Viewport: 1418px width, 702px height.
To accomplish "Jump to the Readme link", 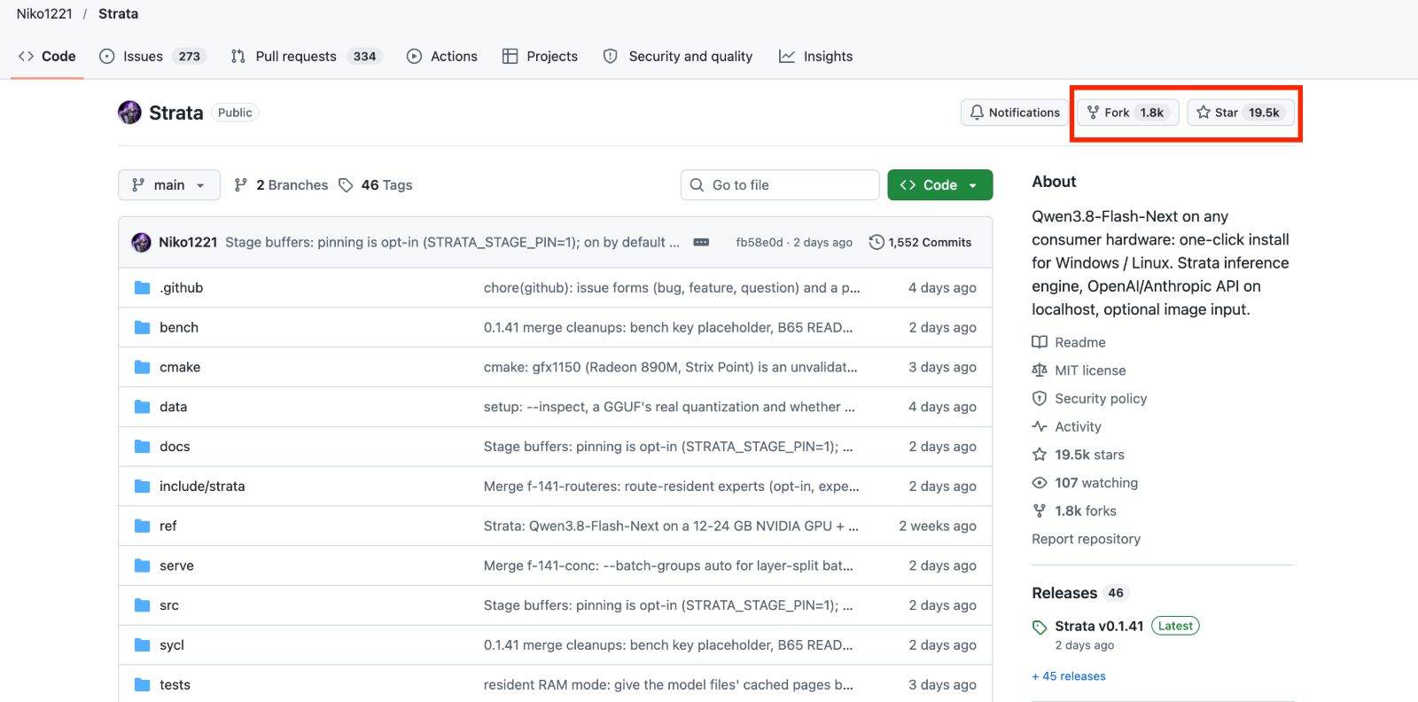I will (1069, 342).
